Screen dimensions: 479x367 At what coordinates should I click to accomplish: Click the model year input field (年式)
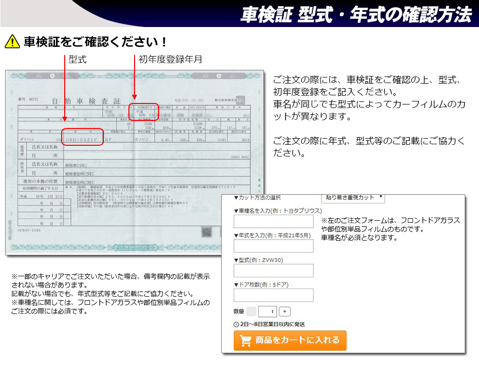click(273, 246)
